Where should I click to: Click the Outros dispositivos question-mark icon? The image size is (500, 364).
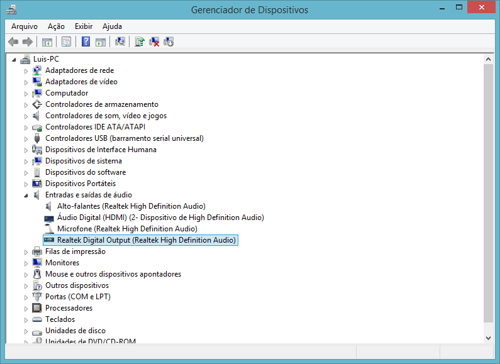pyautogui.click(x=37, y=285)
